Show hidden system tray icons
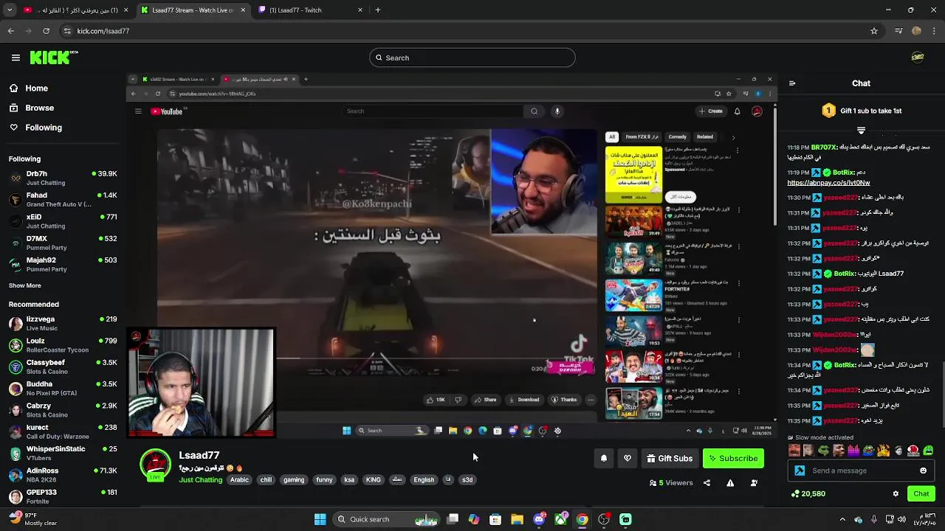 [842, 519]
